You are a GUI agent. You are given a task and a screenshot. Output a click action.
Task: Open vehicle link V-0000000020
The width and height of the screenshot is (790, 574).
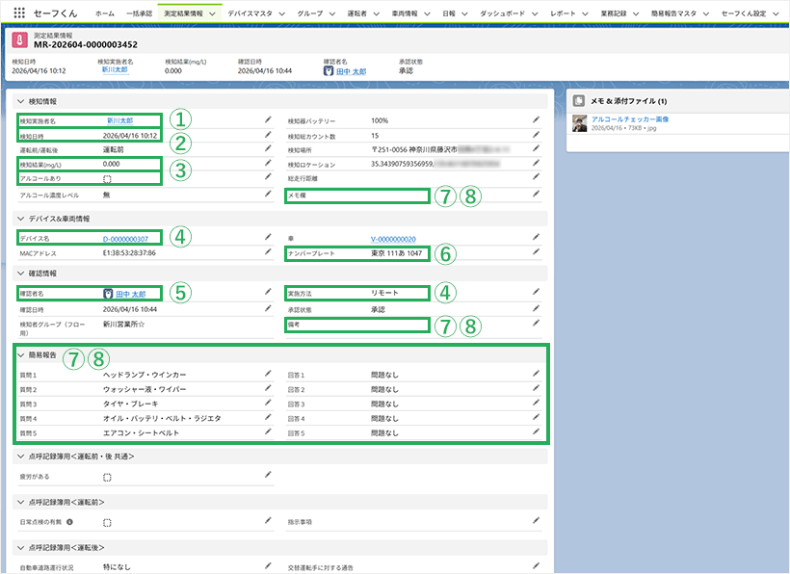pos(393,239)
